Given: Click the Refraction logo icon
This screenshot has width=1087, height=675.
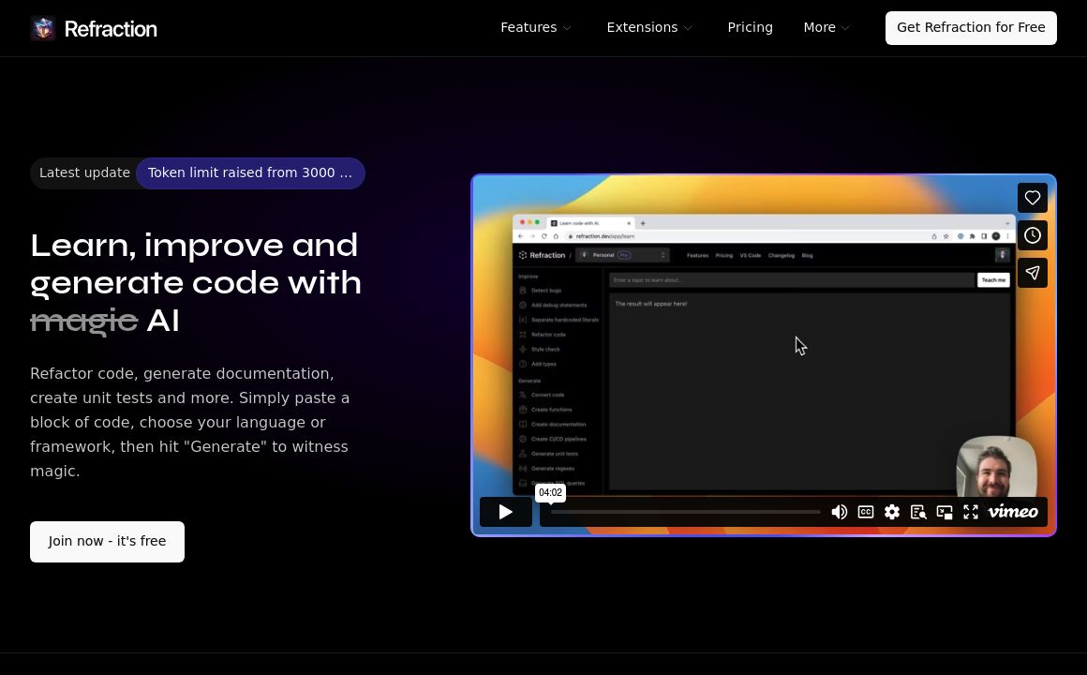Looking at the screenshot, I should [43, 28].
